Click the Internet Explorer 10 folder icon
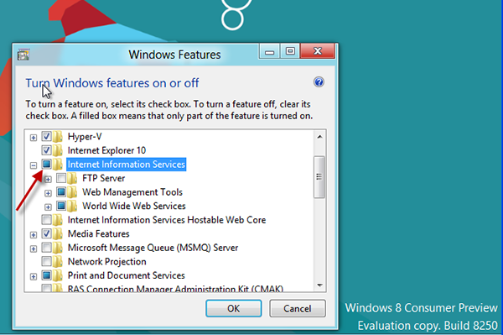The height and width of the screenshot is (335, 503). (58, 150)
